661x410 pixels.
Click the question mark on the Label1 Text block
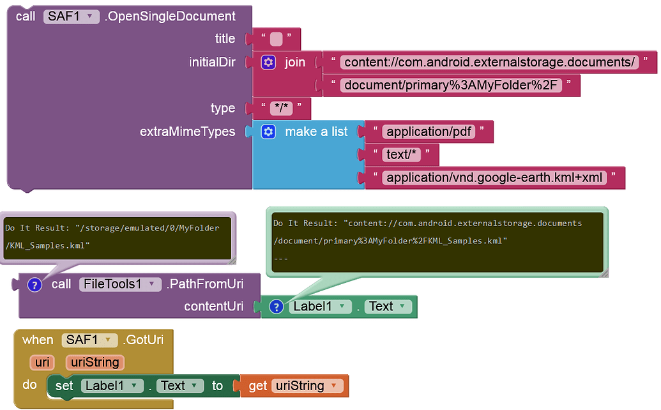(x=277, y=307)
